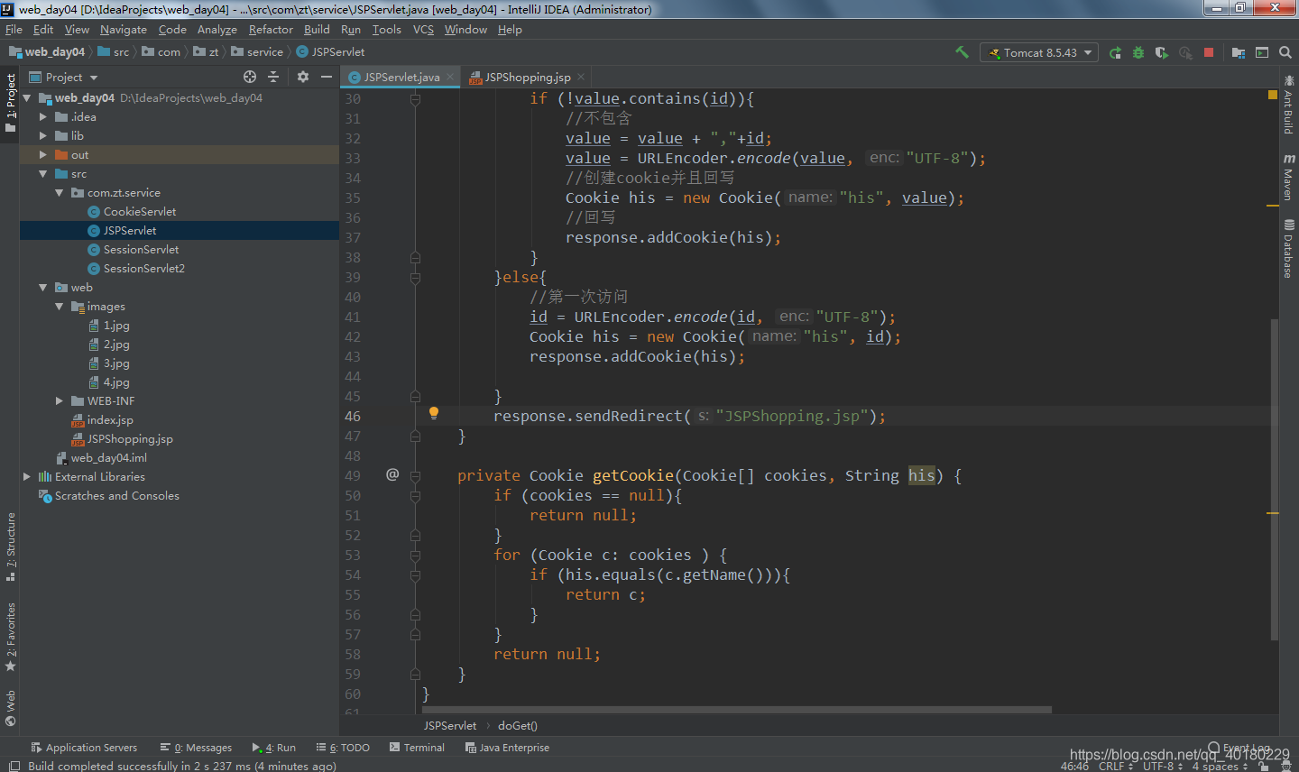The image size is (1299, 772).
Task: Stop the running server with the red square
Action: (1209, 52)
